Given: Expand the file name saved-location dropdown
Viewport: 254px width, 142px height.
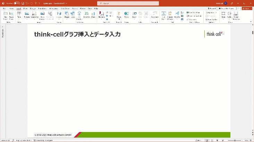Looking at the screenshot, I should pyautogui.click(x=66, y=3).
